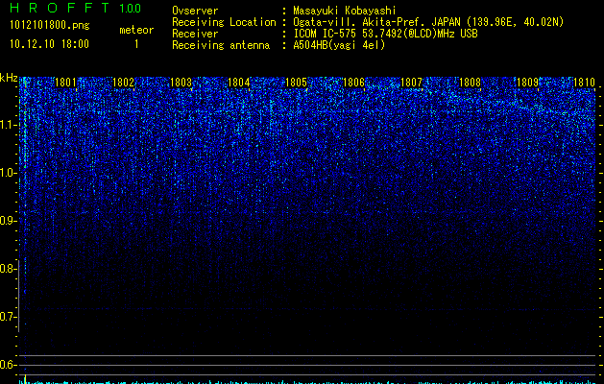This screenshot has width=604, height=384.
Task: Click the 'Receiving antenna' field label
Action: click(x=221, y=45)
